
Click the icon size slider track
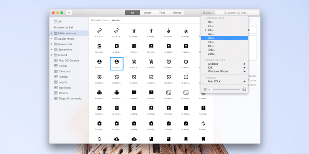224,89
